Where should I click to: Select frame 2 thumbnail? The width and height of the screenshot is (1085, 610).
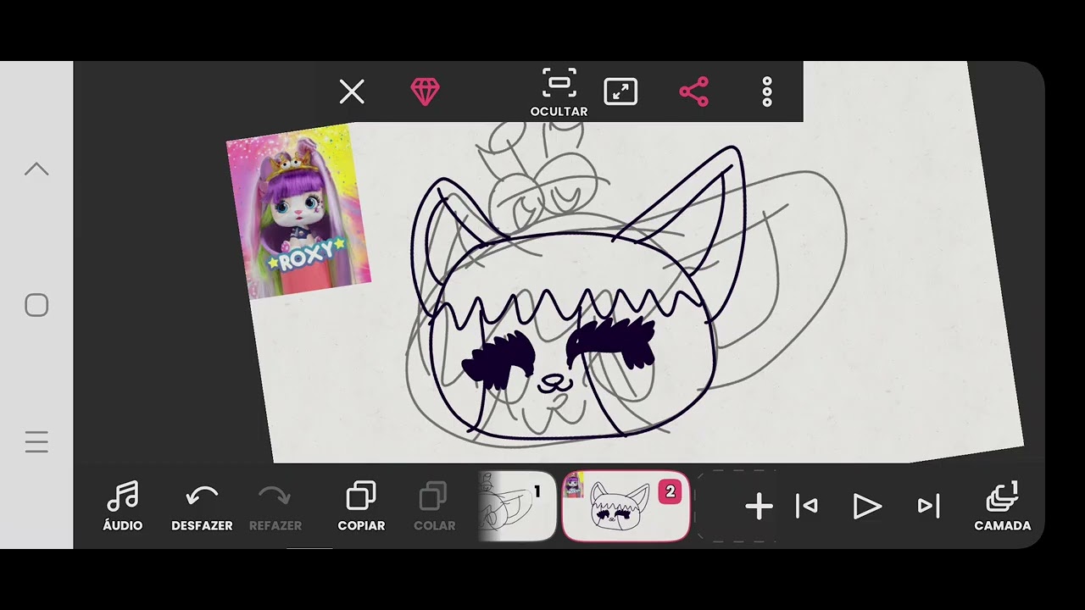pos(626,506)
